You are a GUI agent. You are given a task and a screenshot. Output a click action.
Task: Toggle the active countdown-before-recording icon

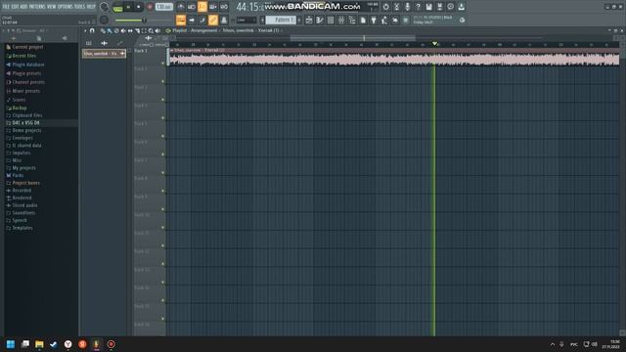click(x=202, y=7)
